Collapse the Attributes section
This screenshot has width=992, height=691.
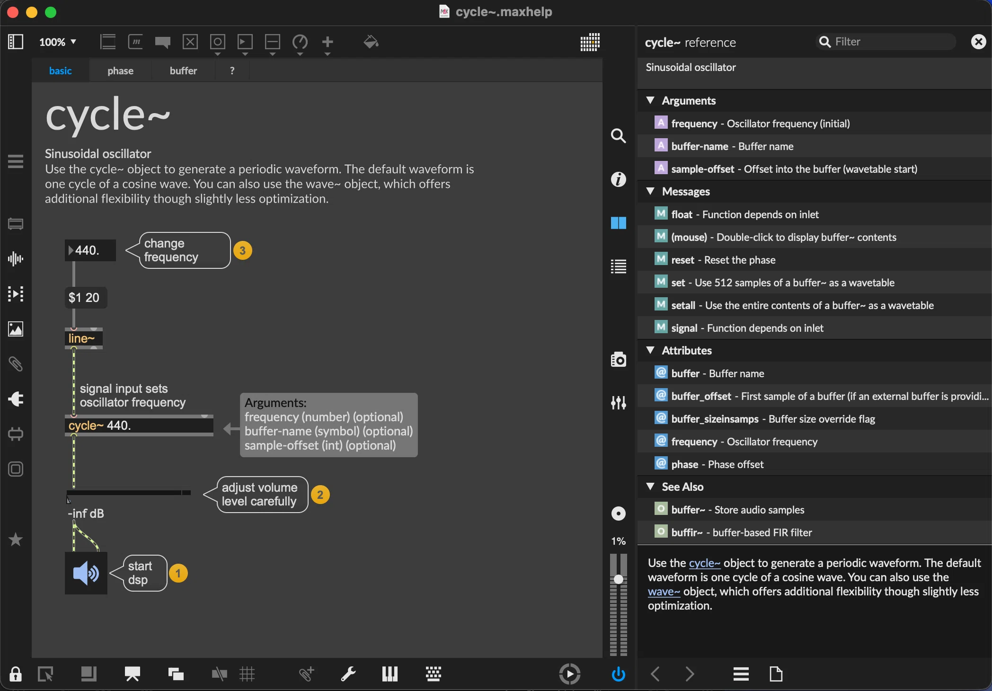pyautogui.click(x=650, y=350)
